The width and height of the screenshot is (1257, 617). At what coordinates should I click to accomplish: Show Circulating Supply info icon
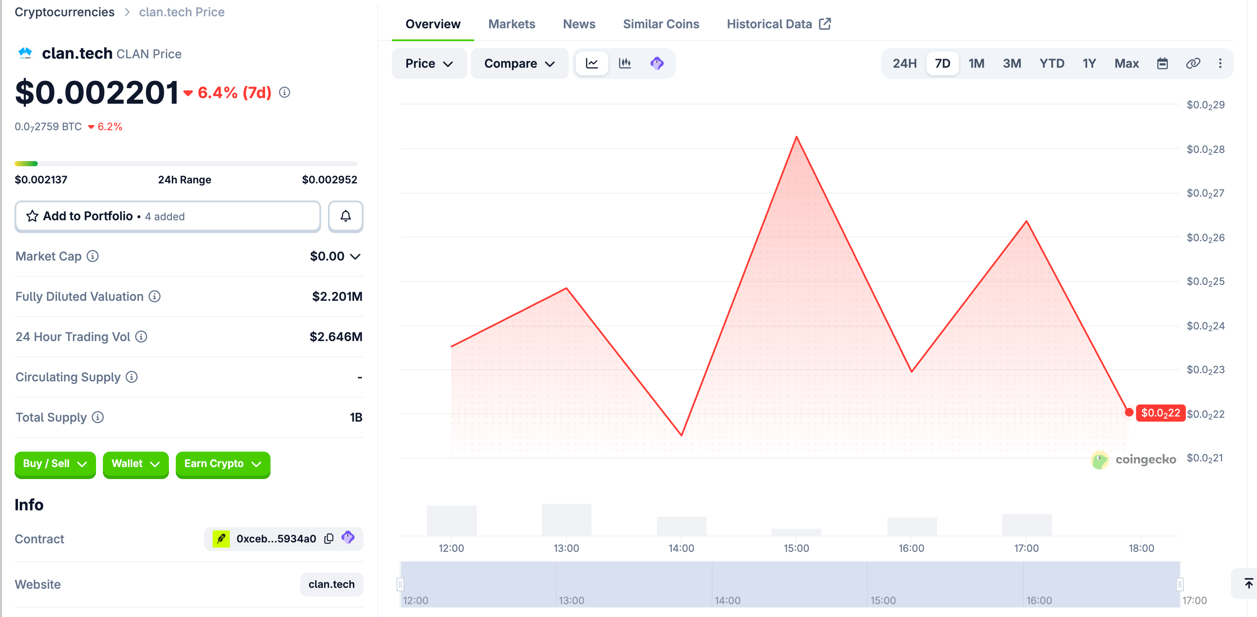point(132,377)
